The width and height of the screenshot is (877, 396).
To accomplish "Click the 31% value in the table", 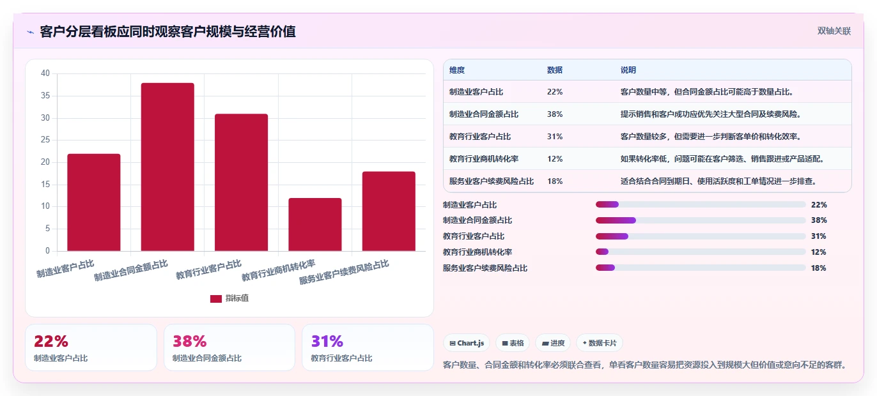I will (x=555, y=137).
